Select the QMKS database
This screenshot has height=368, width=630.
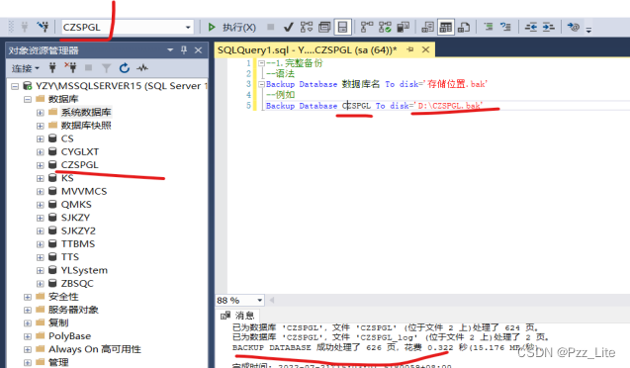point(76,205)
